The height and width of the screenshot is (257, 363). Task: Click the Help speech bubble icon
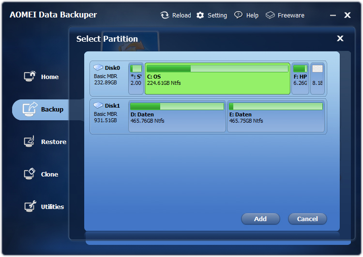pos(238,15)
